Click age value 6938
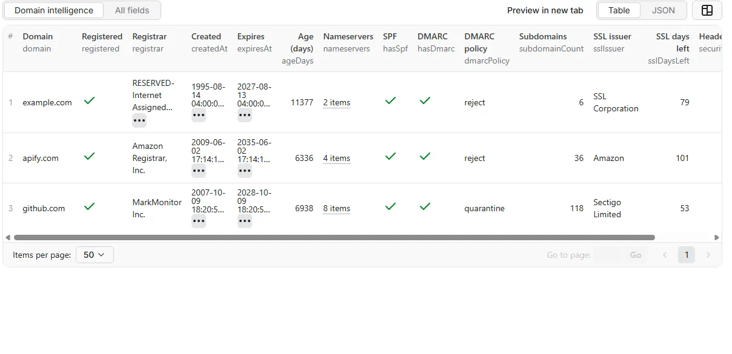This screenshot has width=732, height=354. point(304,208)
